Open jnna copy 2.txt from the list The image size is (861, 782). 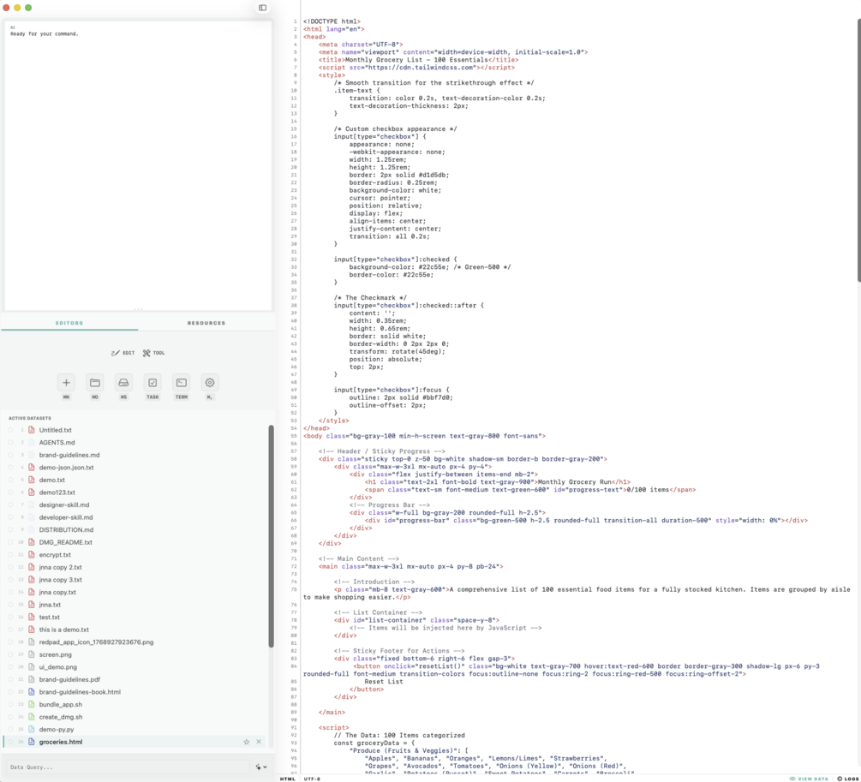(61, 567)
